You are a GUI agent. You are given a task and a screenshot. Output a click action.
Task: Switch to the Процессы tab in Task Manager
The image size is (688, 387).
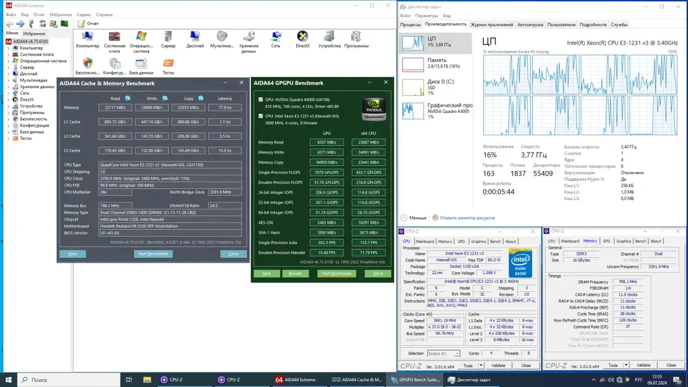pos(411,25)
